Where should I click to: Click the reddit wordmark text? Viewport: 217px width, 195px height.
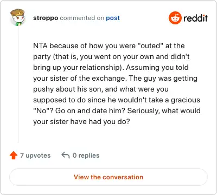coord(195,18)
